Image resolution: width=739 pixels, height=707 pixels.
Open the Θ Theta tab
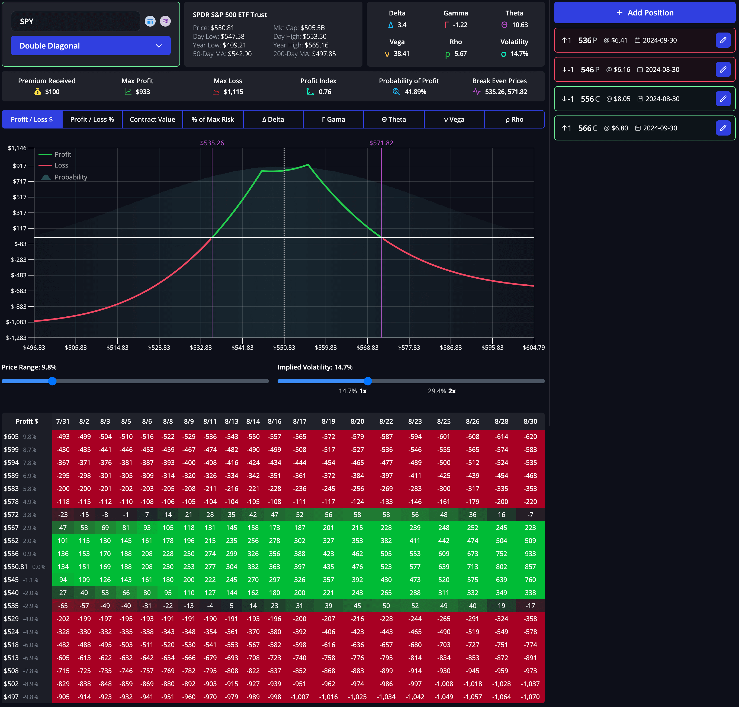[x=394, y=119]
